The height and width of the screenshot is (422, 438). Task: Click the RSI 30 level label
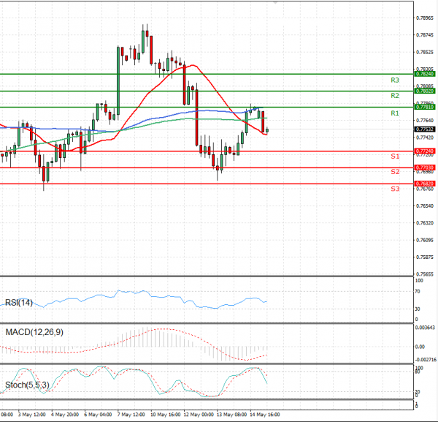point(418,309)
